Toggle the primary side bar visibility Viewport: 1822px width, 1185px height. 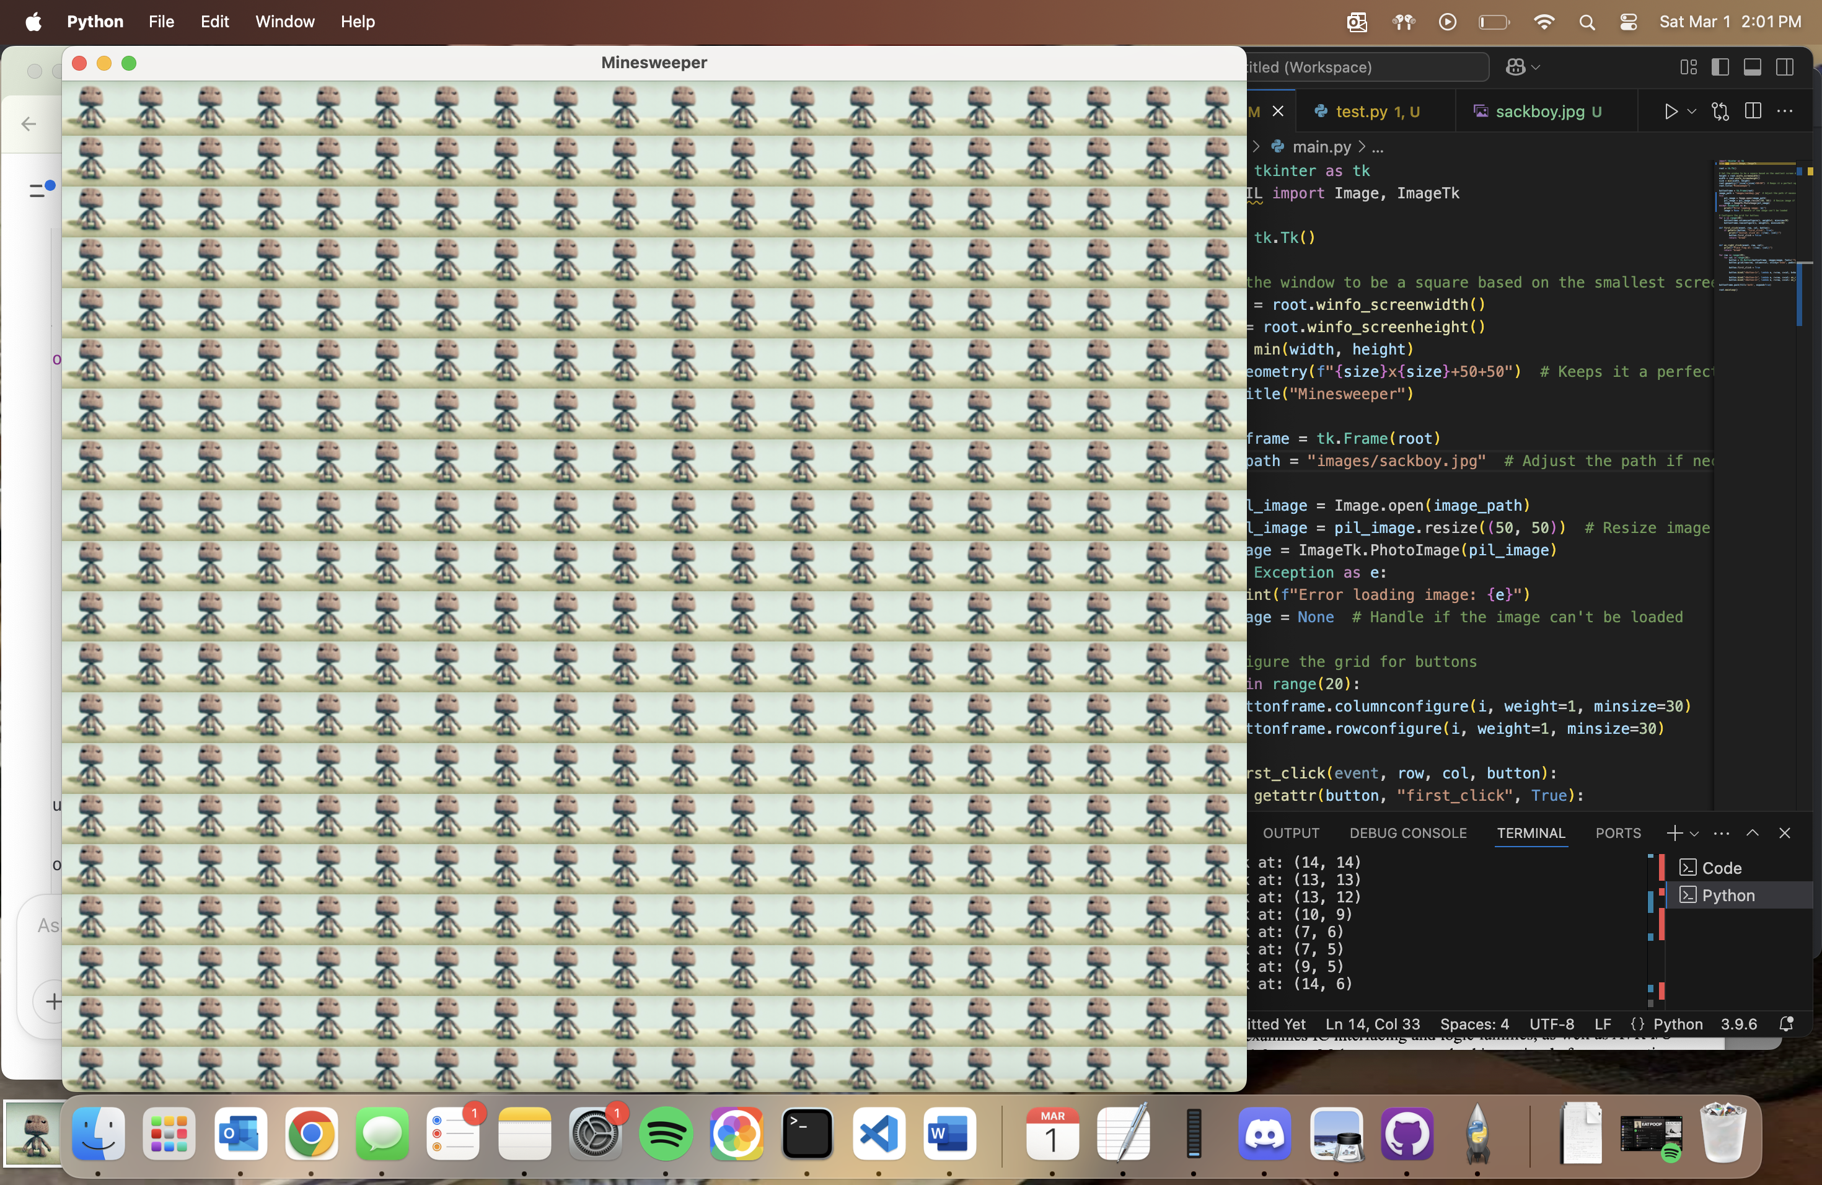[x=1720, y=68]
